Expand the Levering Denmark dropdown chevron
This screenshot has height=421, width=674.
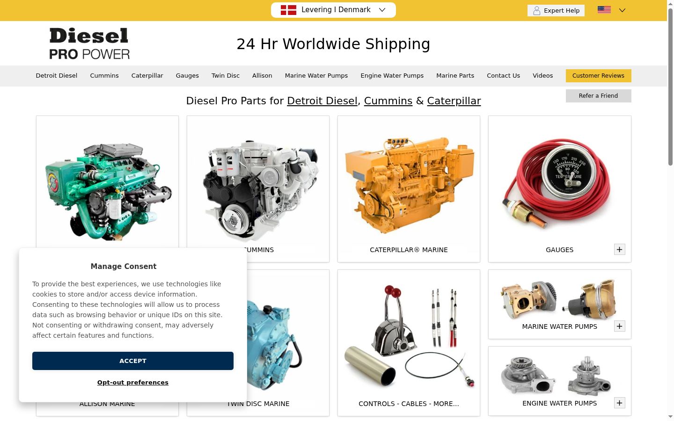coord(382,10)
